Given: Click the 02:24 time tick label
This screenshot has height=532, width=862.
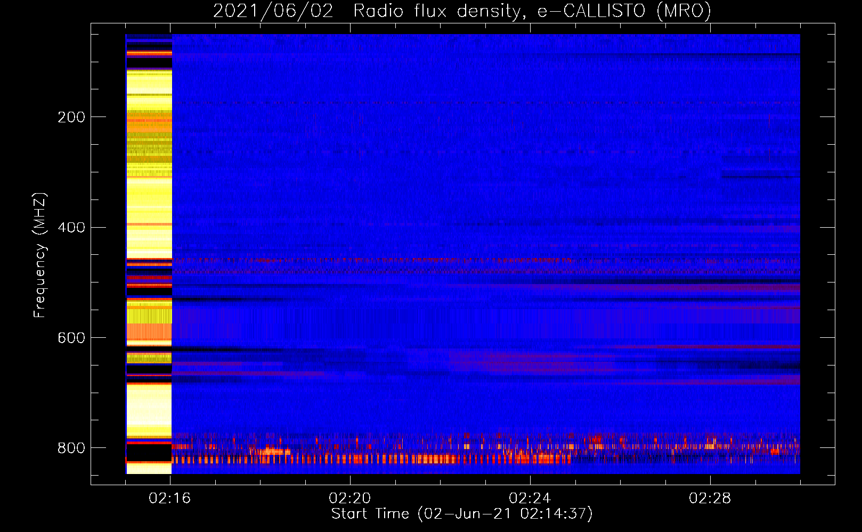Looking at the screenshot, I should pos(530,498).
